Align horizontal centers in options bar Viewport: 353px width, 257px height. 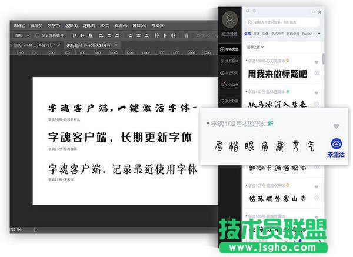pyautogui.click(x=109, y=35)
